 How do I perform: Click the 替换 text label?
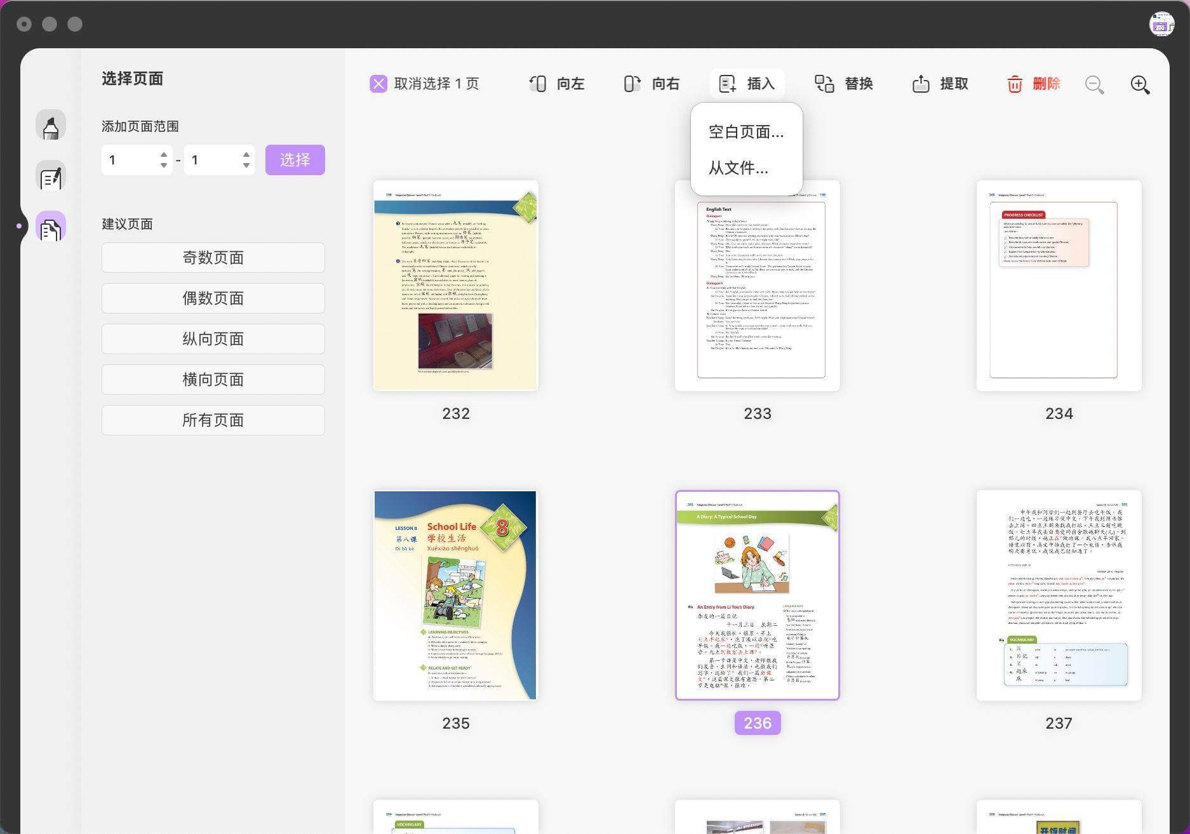pos(859,84)
